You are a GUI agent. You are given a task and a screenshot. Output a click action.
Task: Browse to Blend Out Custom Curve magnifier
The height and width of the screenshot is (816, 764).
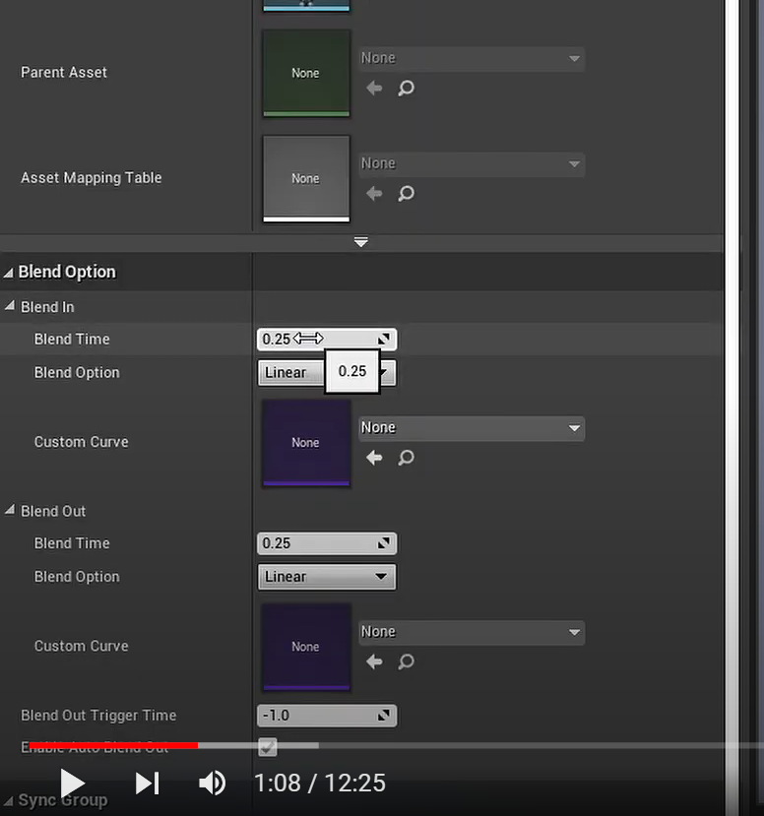[406, 661]
